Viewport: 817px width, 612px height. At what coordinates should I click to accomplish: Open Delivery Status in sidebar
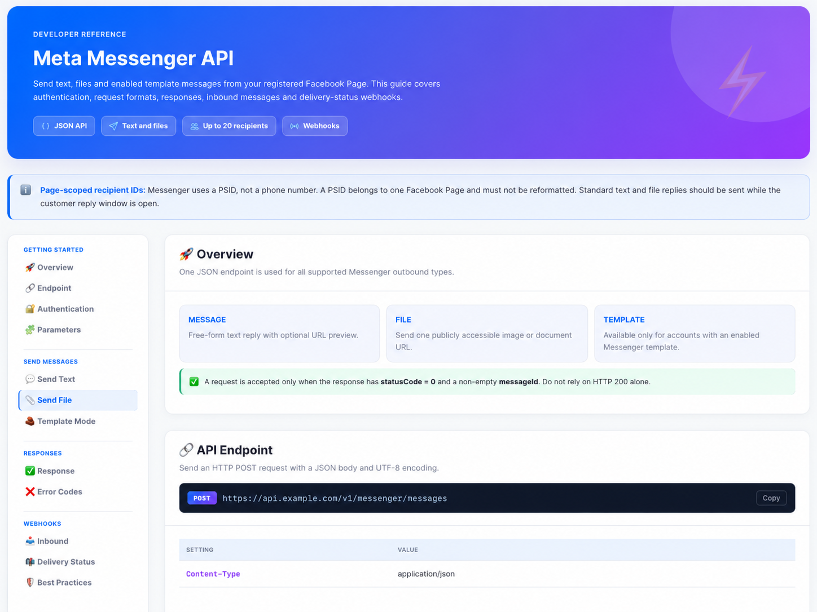click(78, 562)
